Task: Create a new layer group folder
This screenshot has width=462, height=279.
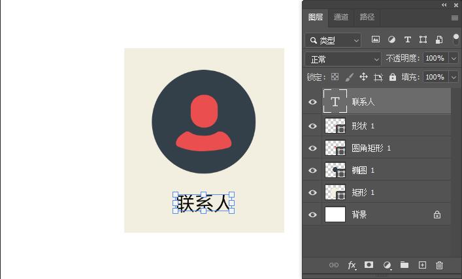Action: pos(404,265)
